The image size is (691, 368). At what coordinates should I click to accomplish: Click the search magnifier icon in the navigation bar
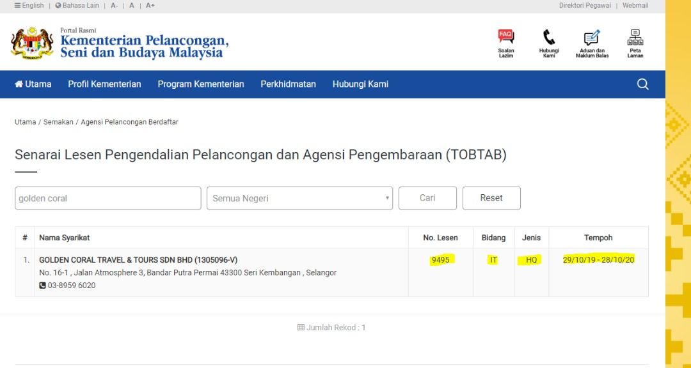point(642,84)
